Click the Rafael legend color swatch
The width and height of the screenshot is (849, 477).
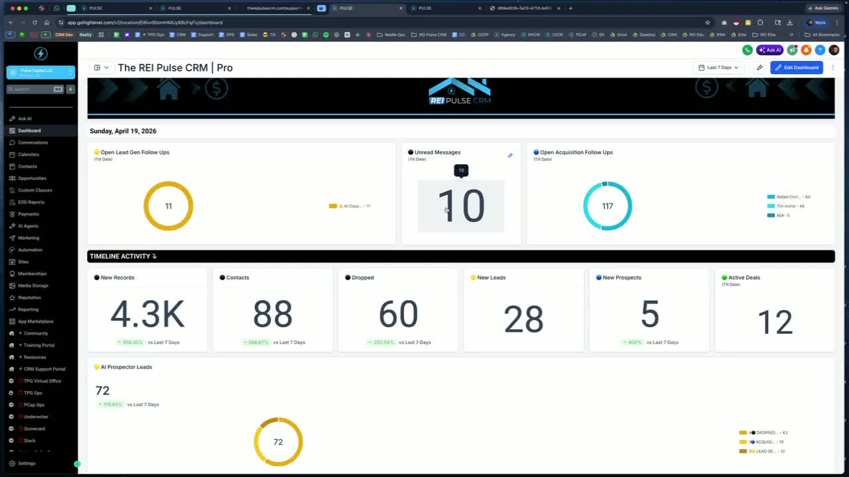(x=771, y=197)
